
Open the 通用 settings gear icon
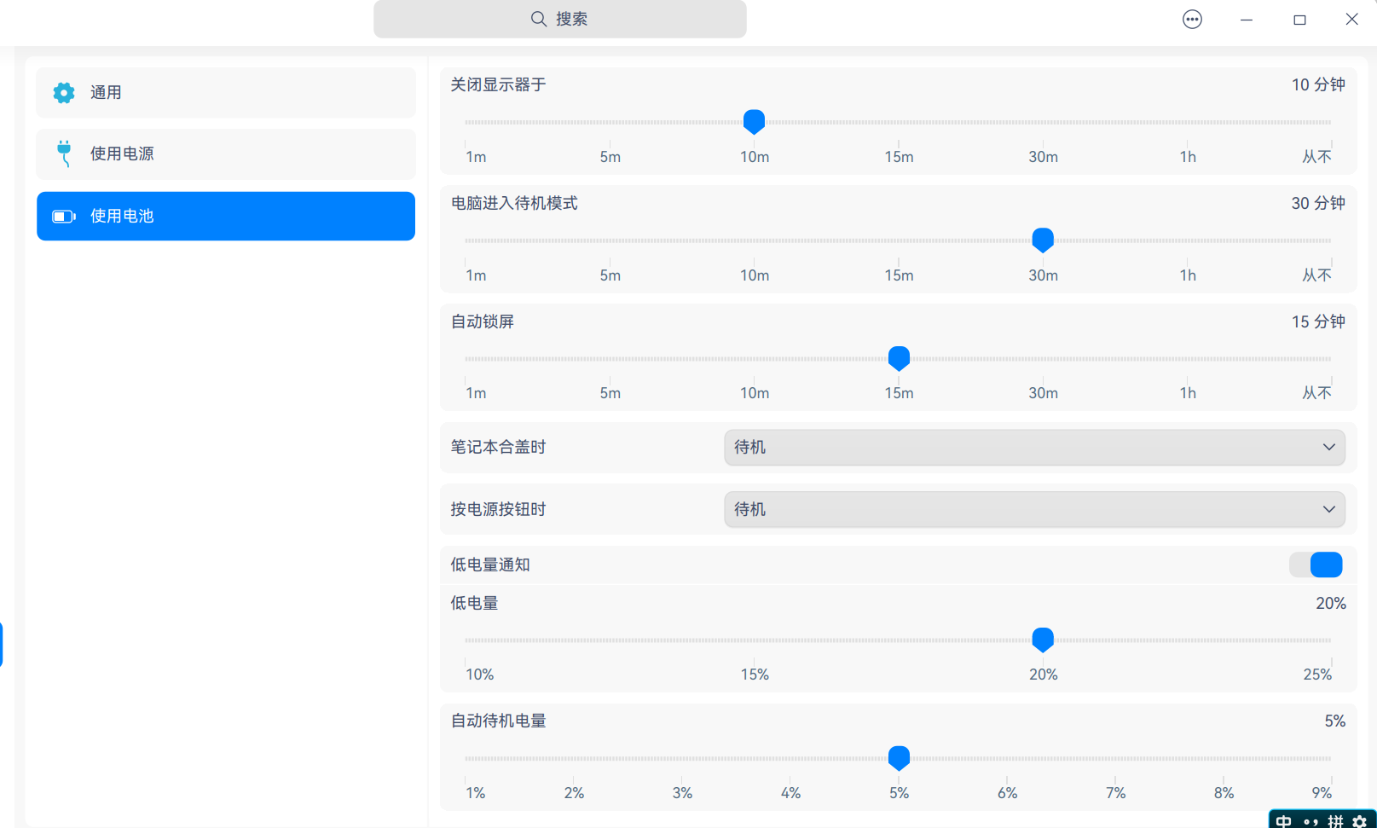pos(64,93)
